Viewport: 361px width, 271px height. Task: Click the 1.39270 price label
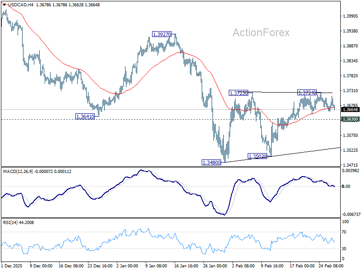[x=162, y=34]
